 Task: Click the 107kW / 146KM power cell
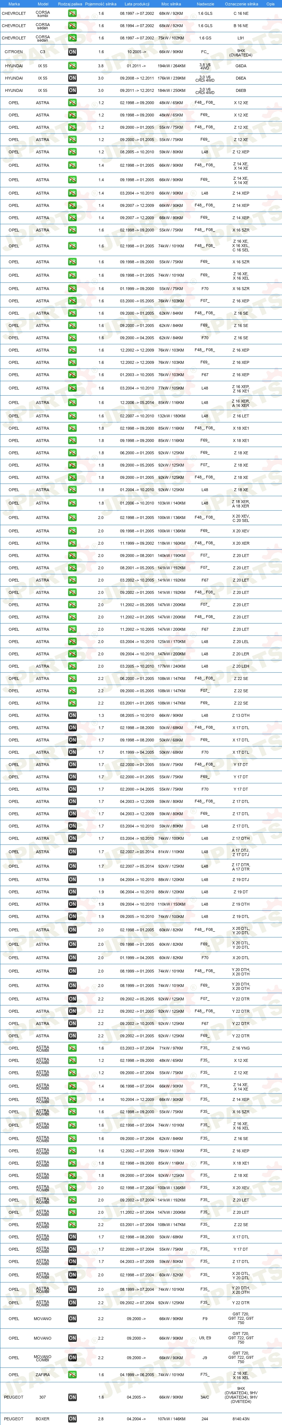click(x=171, y=1419)
